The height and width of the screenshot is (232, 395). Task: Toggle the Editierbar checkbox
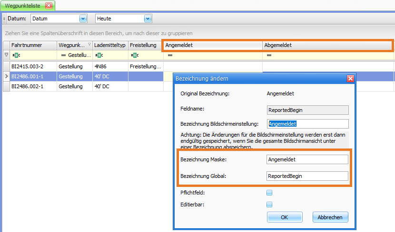(269, 204)
